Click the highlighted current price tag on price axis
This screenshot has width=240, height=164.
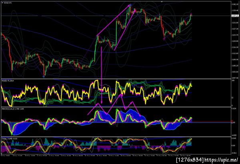click(x=235, y=16)
